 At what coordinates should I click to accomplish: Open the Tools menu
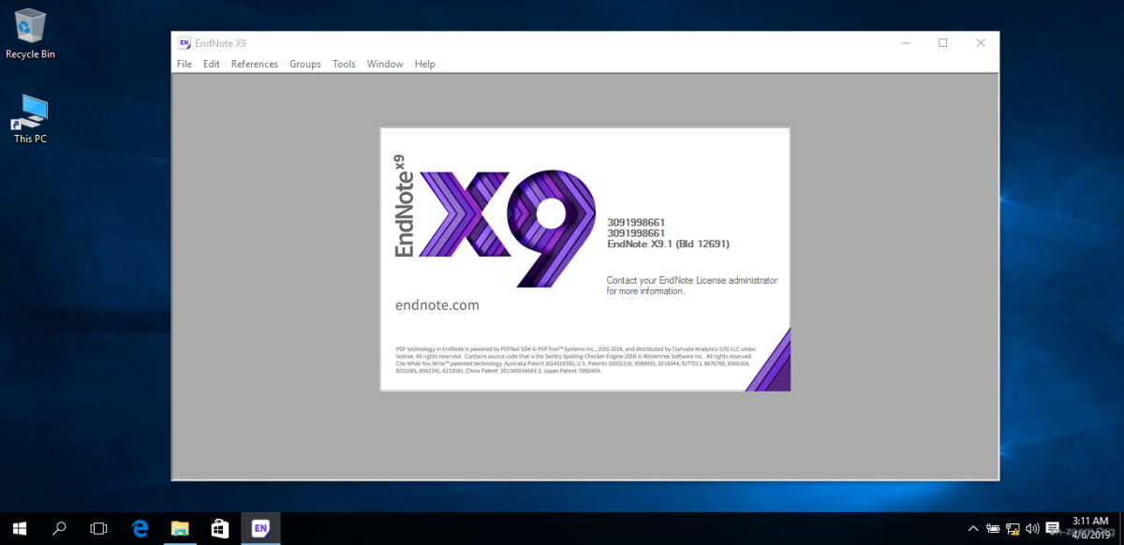[x=344, y=64]
